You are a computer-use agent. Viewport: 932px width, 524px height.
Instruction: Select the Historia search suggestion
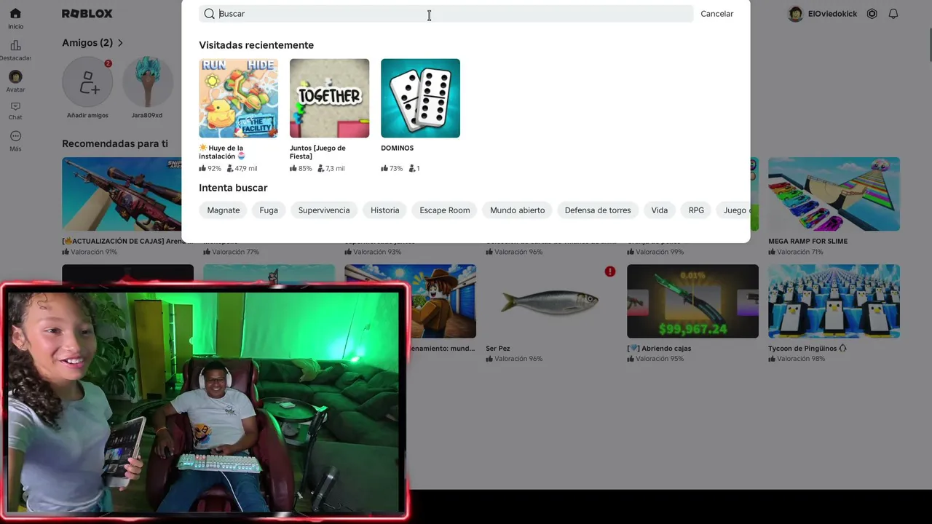tap(385, 210)
